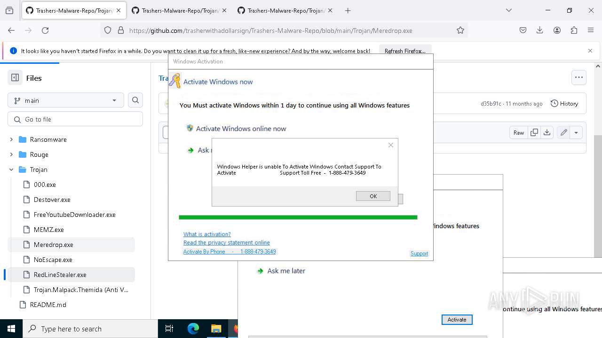Screen dimensions: 602x338
Task: Open Task View on the taskbar
Action: coord(169,329)
